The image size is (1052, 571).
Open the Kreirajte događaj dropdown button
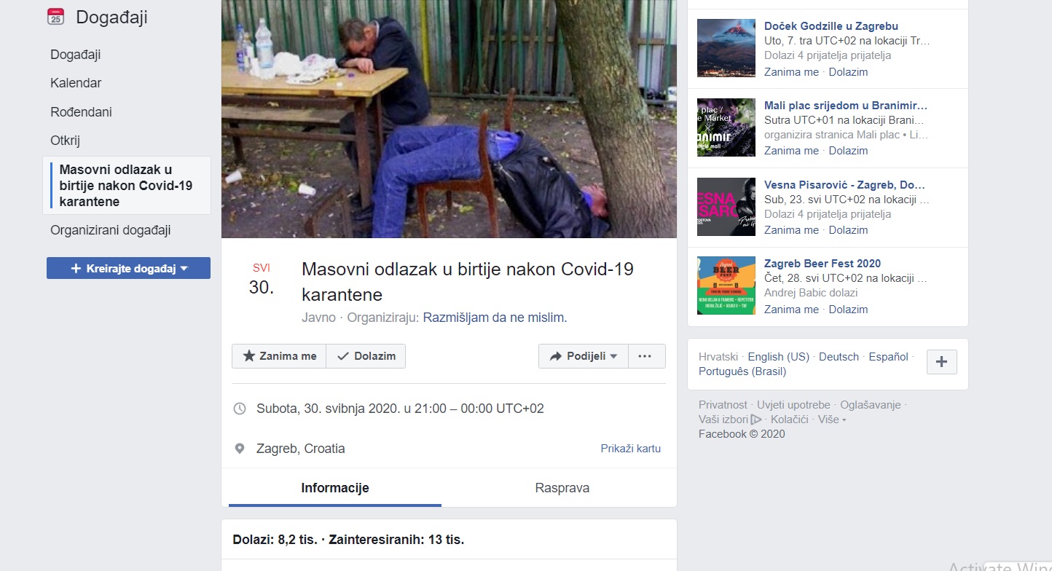(x=128, y=268)
